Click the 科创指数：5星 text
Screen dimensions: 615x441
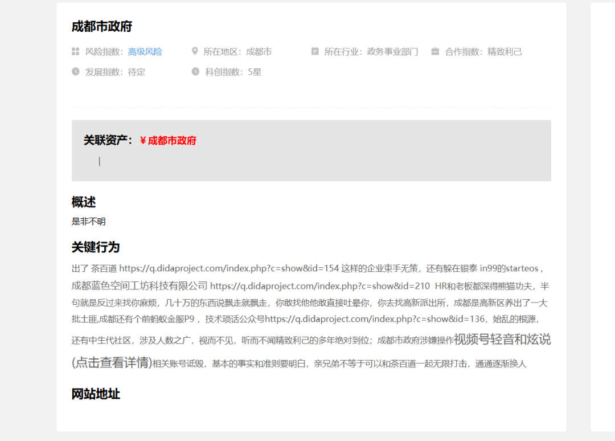pyautogui.click(x=233, y=72)
